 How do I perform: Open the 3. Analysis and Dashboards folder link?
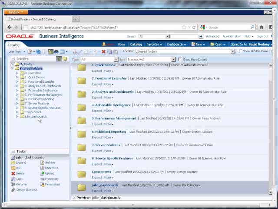pyautogui.click(x=113, y=92)
